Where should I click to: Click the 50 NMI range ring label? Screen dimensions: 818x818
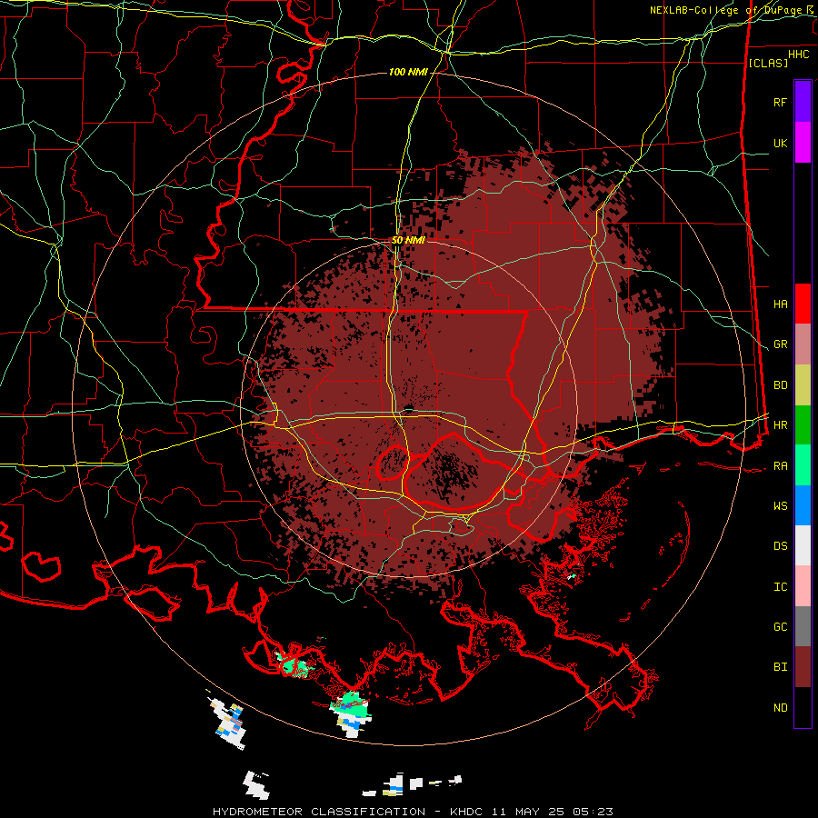coord(408,240)
